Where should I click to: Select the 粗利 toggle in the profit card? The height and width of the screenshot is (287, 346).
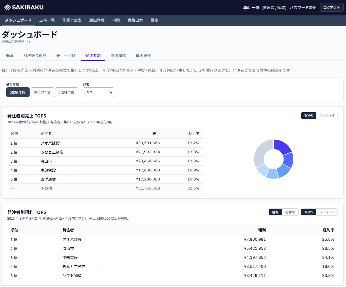275,212
